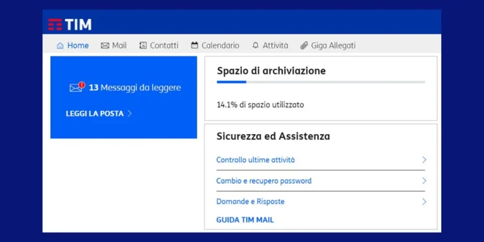The width and height of the screenshot is (484, 242).
Task: Click GUIDA TIM MAIL link
Action: tap(245, 220)
